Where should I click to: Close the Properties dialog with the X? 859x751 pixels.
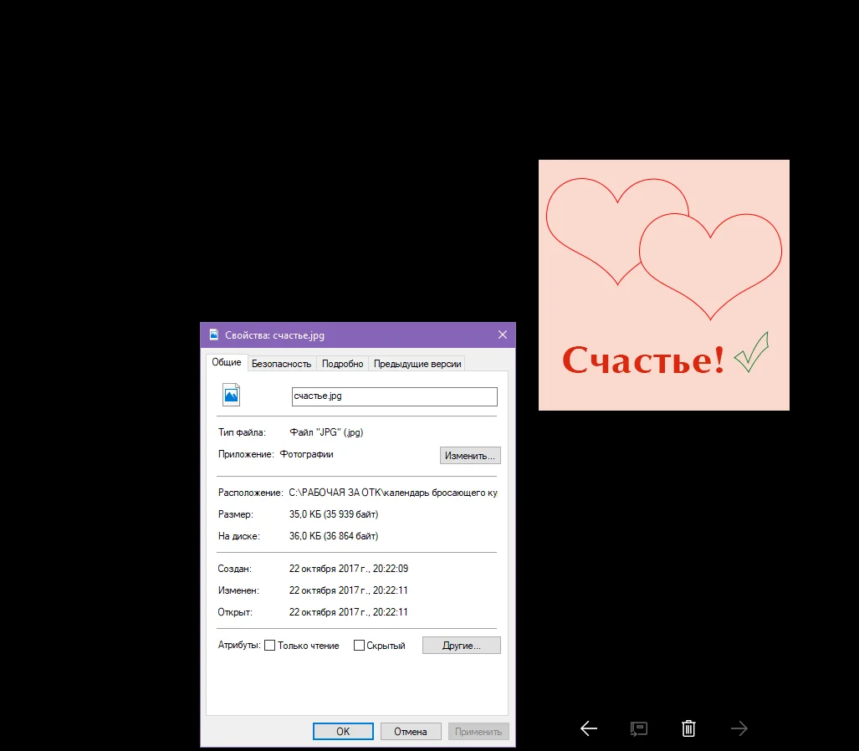pyautogui.click(x=502, y=335)
